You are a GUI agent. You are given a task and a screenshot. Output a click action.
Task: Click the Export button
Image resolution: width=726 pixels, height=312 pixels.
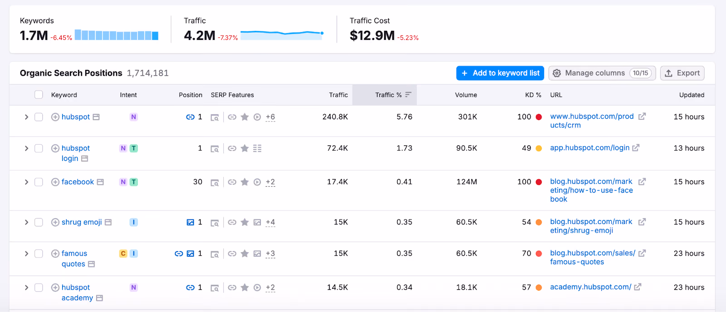pos(682,73)
